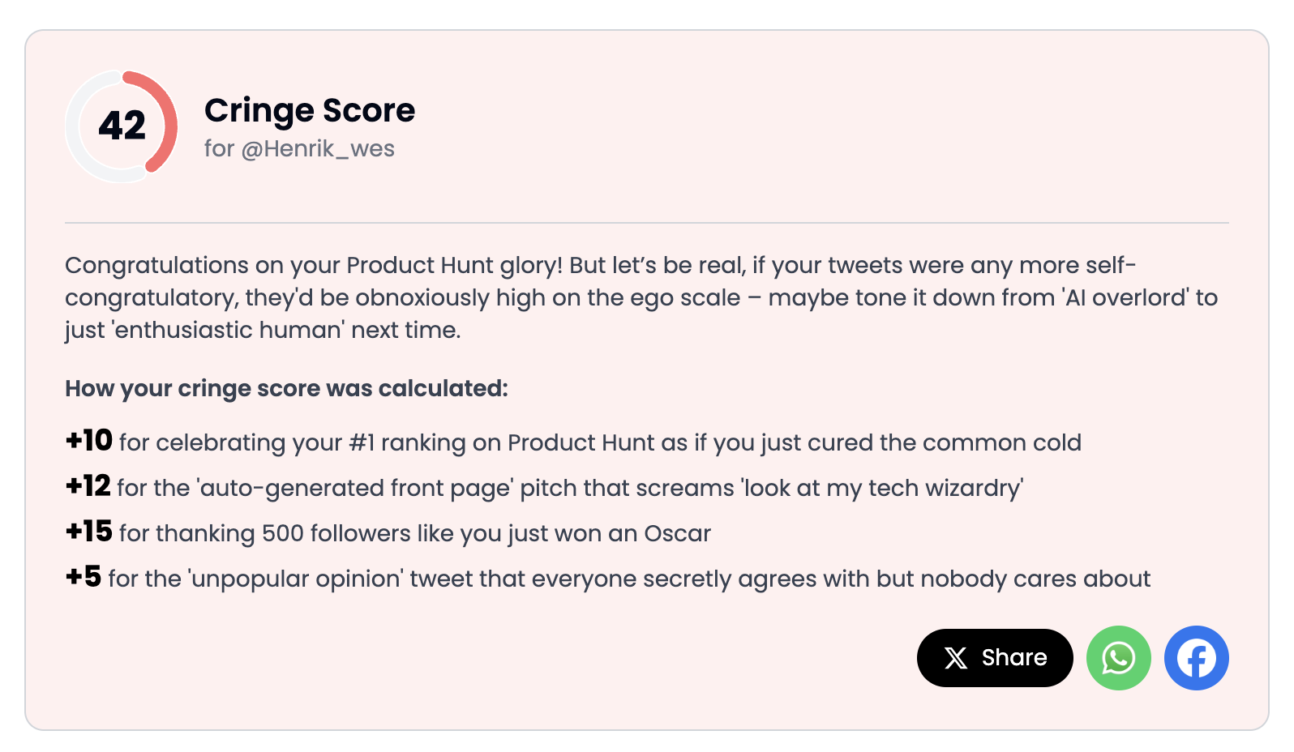This screenshot has width=1294, height=752.
Task: Select the 'unpopular opinion' tweet reason
Action: tap(629, 579)
